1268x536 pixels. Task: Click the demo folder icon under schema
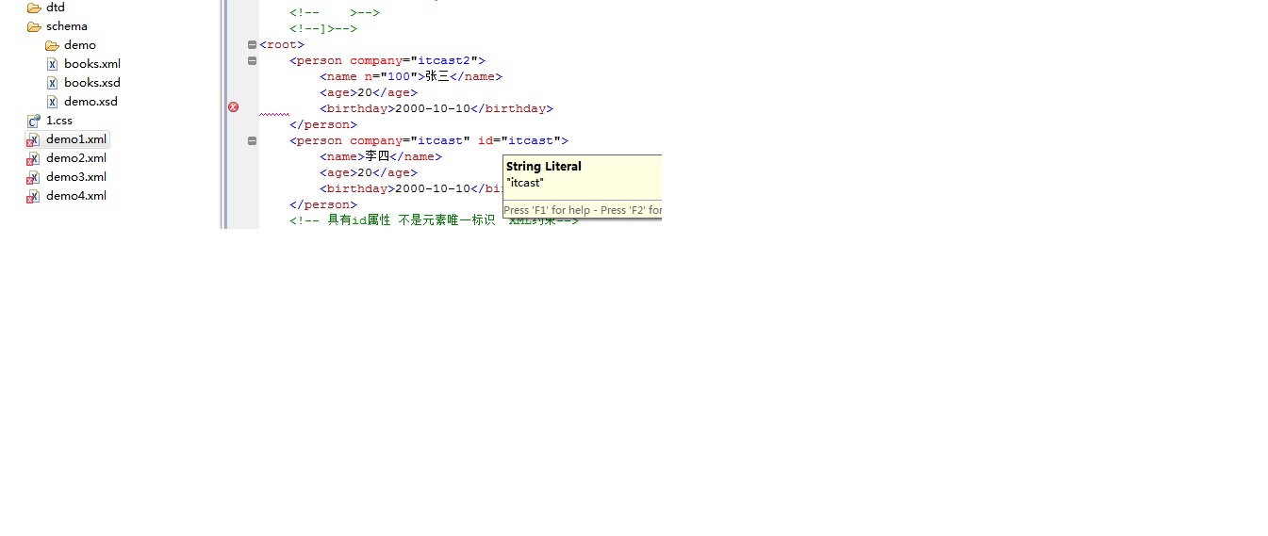click(x=52, y=45)
